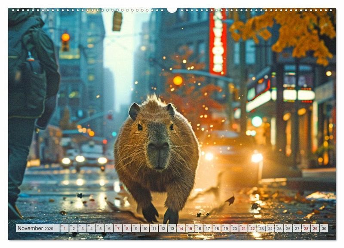
Task: Select date 1 in calendar strip
Action: pyautogui.click(x=64, y=228)
